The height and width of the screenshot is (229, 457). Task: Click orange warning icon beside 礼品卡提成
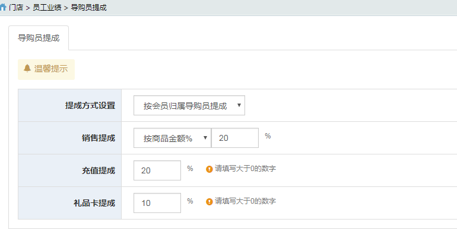coord(210,202)
